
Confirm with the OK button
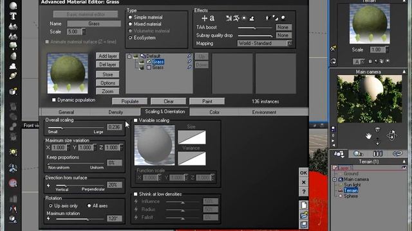(304, 173)
